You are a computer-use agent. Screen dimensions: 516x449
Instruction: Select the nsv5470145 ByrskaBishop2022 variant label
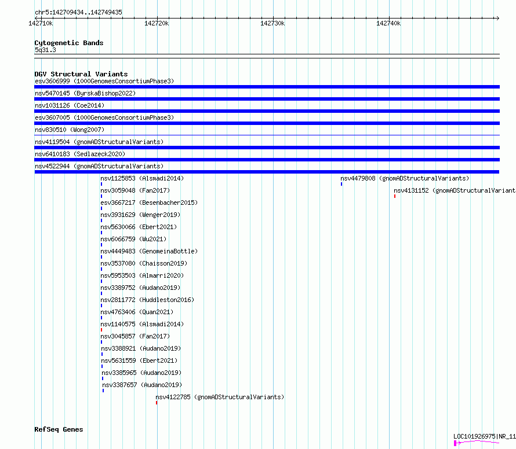coord(85,93)
